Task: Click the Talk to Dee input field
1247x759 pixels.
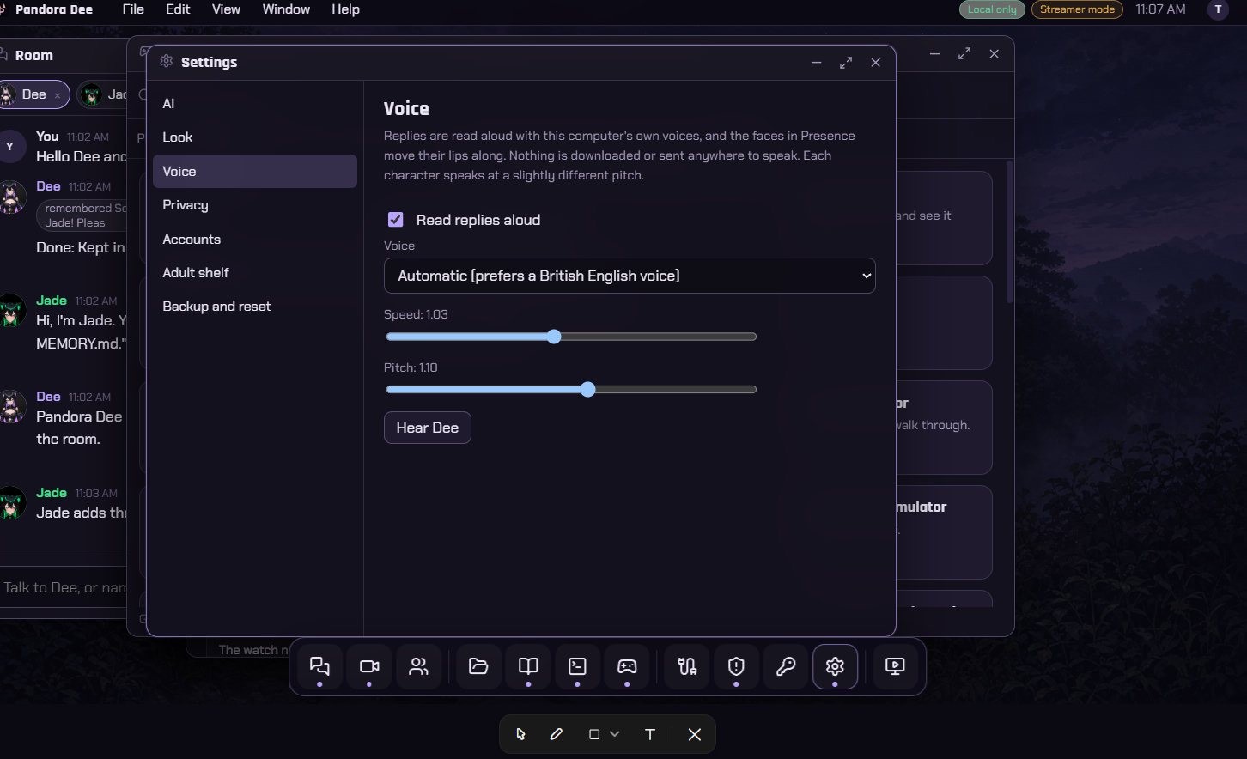Action: click(x=64, y=587)
